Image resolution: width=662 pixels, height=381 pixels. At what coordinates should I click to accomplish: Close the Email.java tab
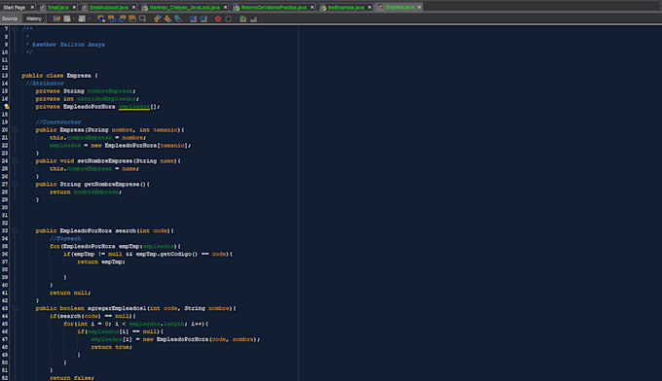(x=74, y=7)
